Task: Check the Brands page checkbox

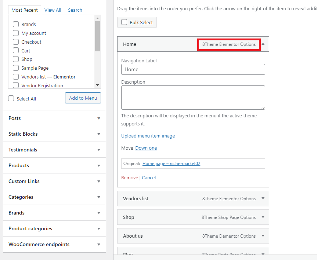Action: click(x=16, y=24)
